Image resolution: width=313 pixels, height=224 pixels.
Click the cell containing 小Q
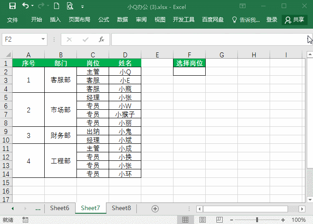pos(125,71)
